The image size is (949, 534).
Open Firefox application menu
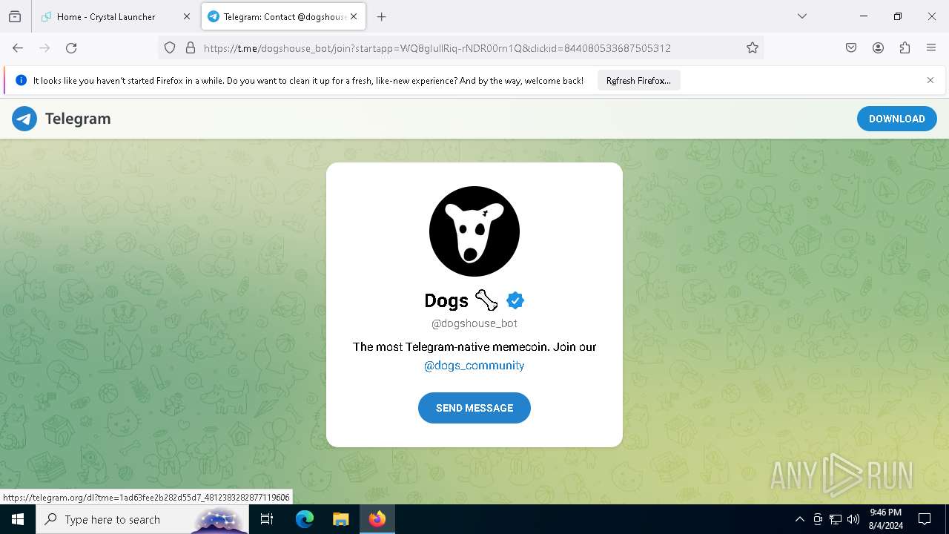coord(931,48)
